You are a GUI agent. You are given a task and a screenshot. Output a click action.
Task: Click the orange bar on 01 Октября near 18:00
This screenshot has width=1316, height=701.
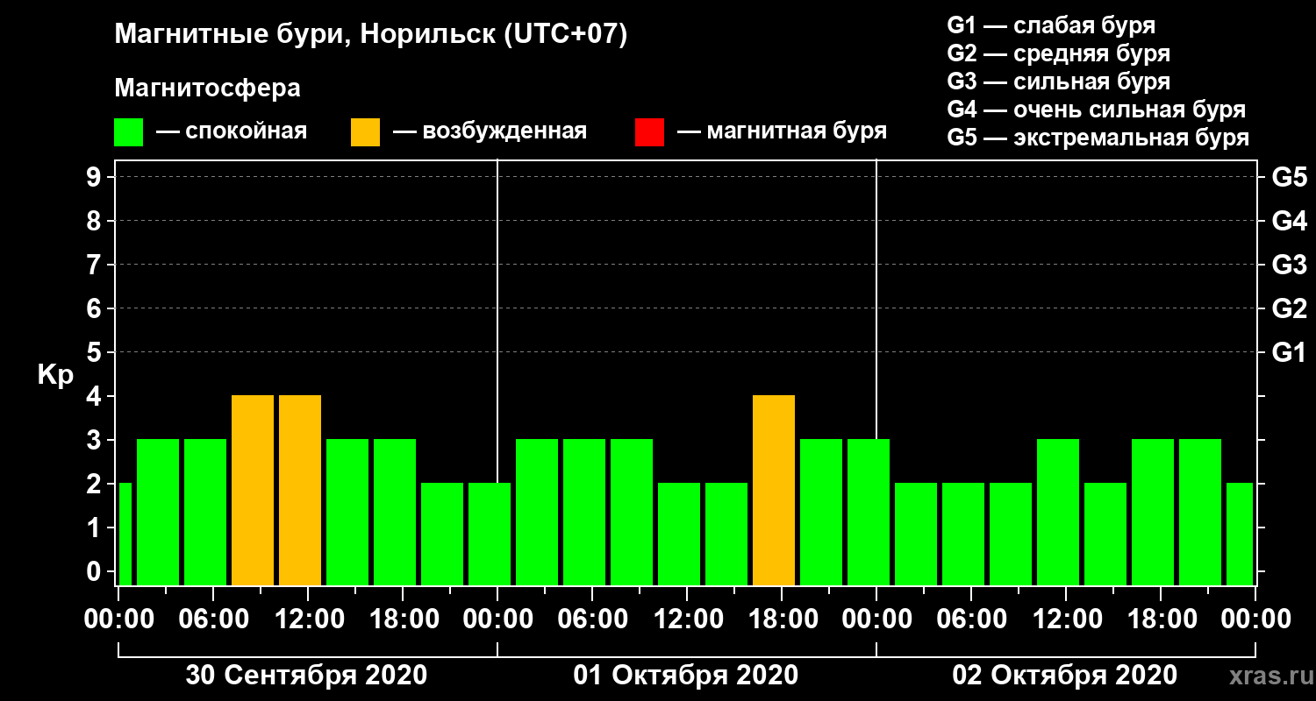(x=774, y=491)
